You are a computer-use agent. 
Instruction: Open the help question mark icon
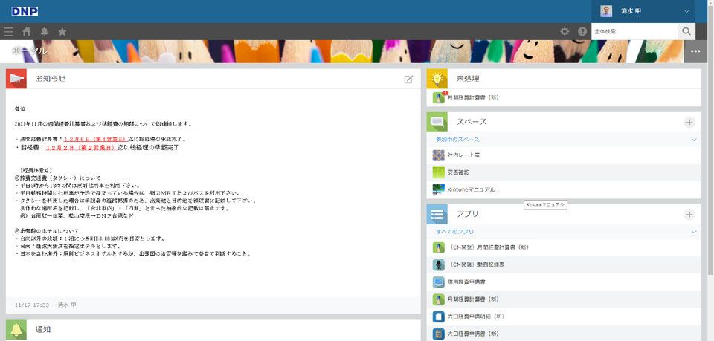(582, 32)
